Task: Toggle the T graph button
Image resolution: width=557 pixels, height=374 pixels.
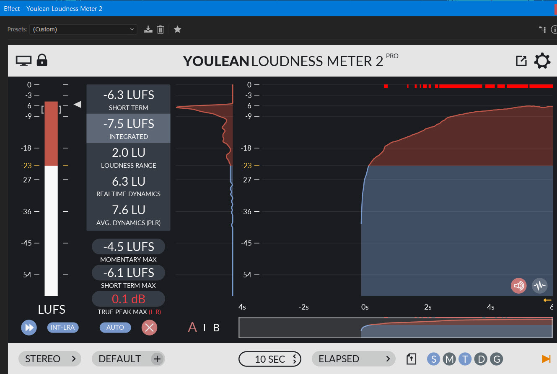Action: [x=465, y=359]
